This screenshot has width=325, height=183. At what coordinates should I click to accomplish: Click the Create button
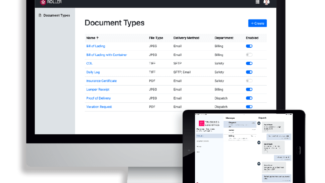click(x=257, y=23)
